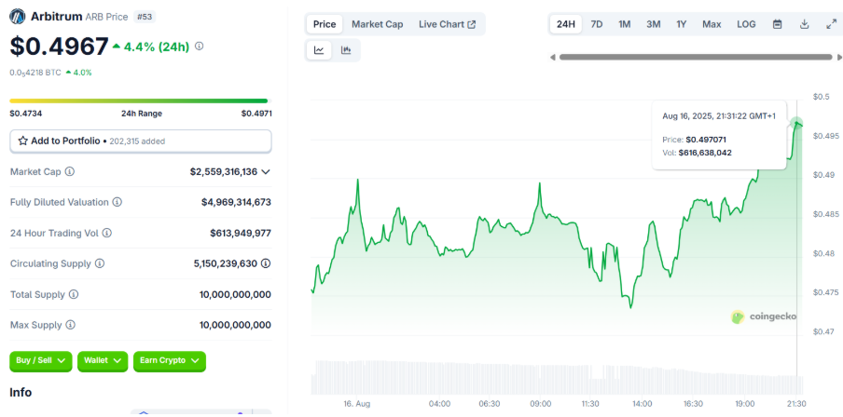Open the Market Cap info tooltip icon
This screenshot has height=417, width=843.
click(70, 172)
